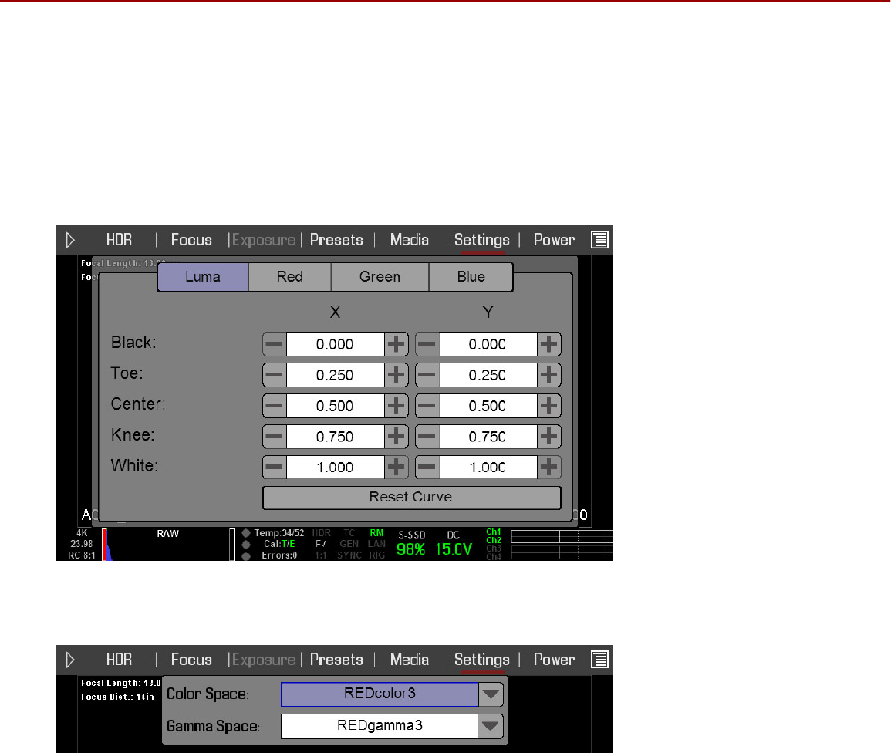Click the Reset Curve button
The width and height of the screenshot is (891, 753).
pyautogui.click(x=411, y=498)
